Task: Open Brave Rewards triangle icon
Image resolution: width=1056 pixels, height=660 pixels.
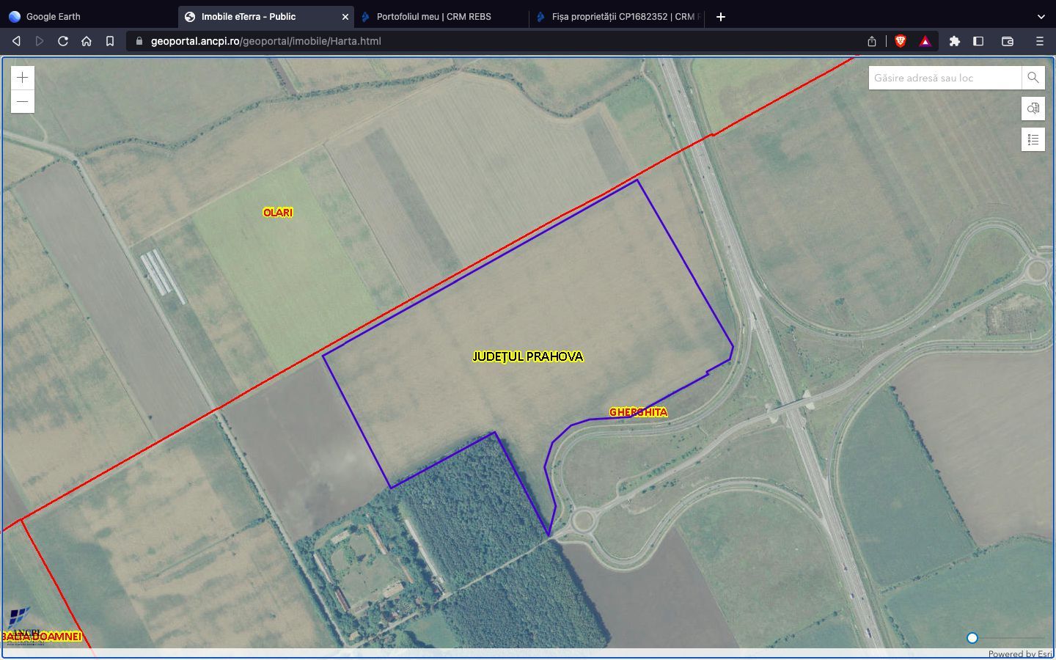Action: pos(925,41)
